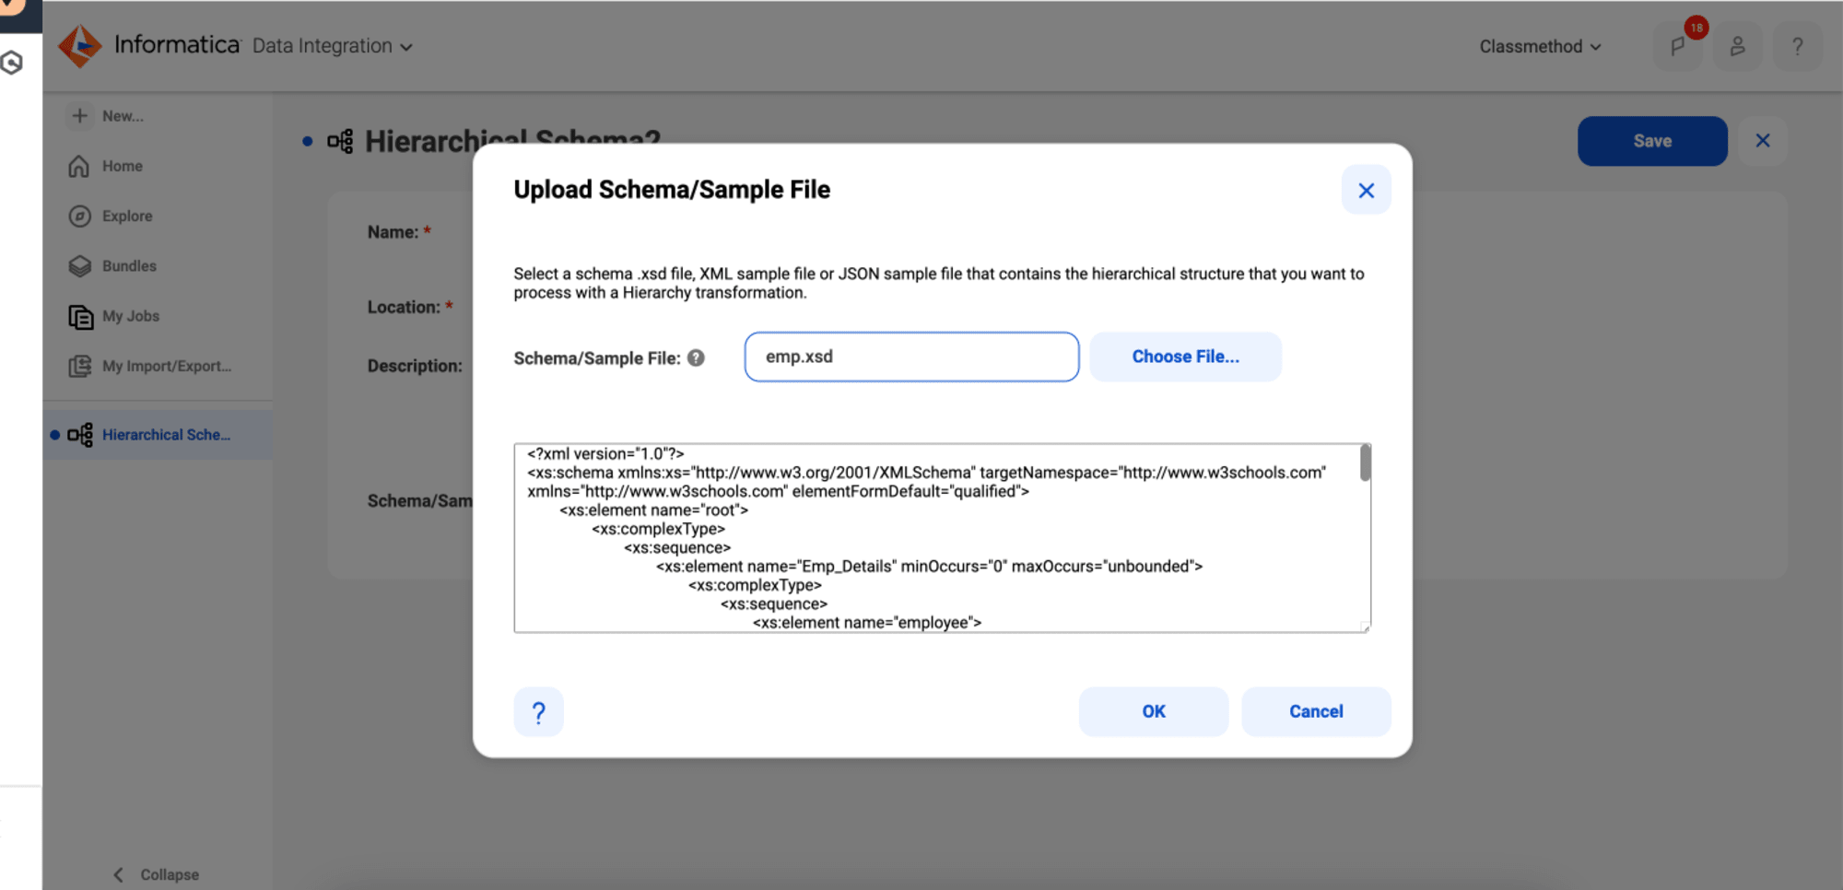Image resolution: width=1843 pixels, height=890 pixels.
Task: Click the Save button
Action: pyautogui.click(x=1652, y=141)
